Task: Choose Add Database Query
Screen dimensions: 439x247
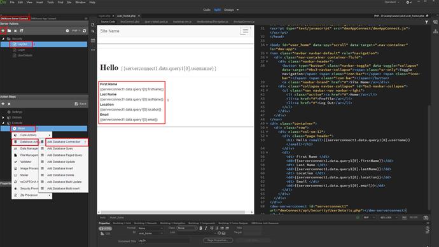Action: [64, 148]
